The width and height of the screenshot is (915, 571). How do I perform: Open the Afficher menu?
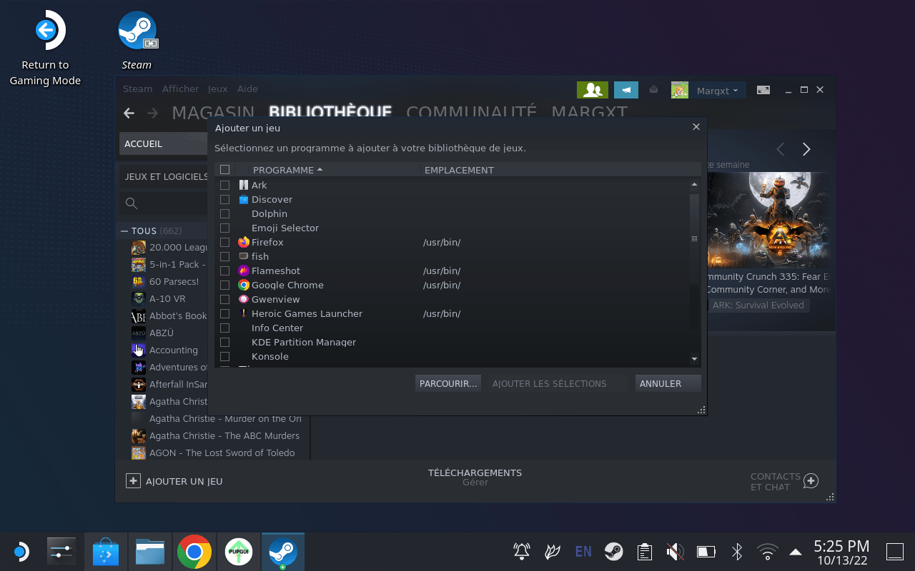pos(180,89)
